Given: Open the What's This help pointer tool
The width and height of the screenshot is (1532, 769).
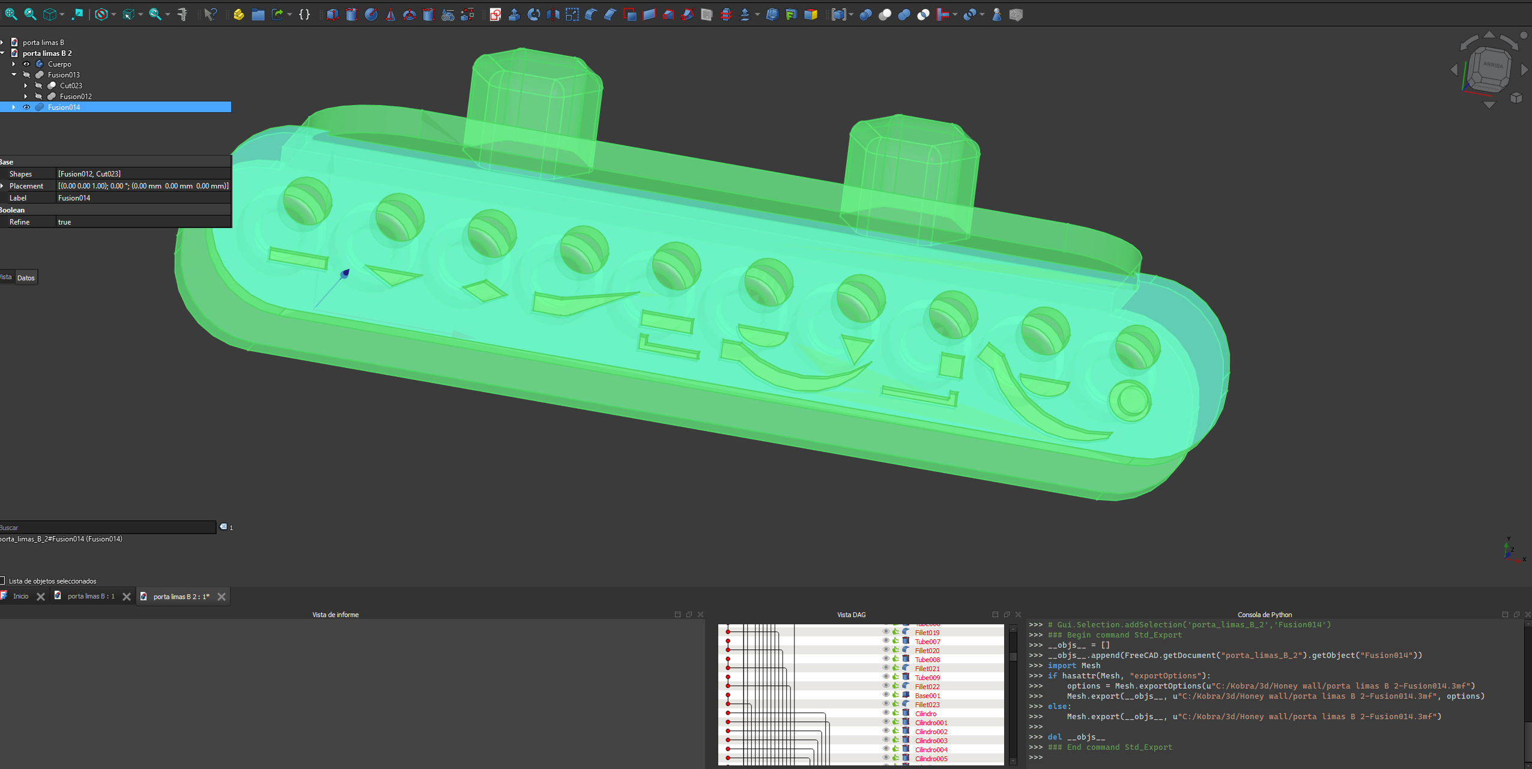Looking at the screenshot, I should pos(210,14).
